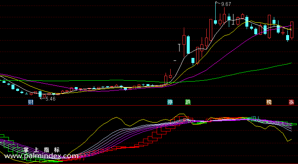Click the 掌上指标 watermark text
The height and width of the screenshot is (164, 298).
coord(42,150)
